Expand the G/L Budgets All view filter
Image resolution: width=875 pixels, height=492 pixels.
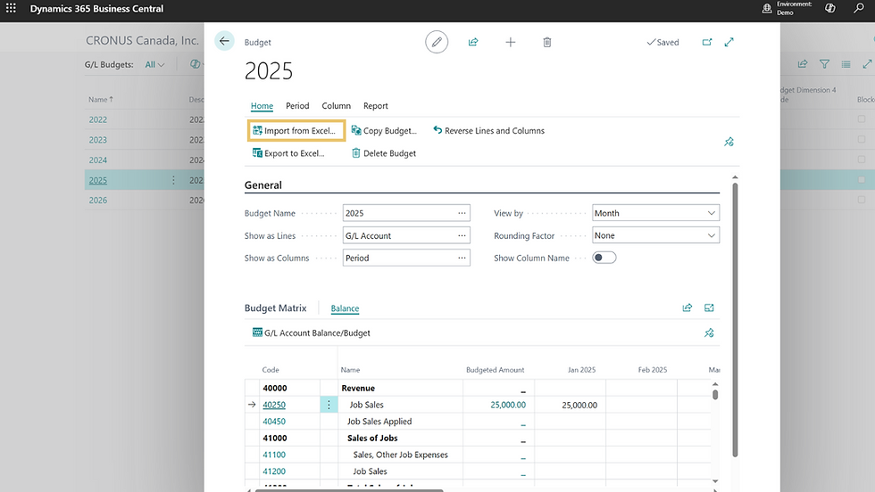click(154, 65)
